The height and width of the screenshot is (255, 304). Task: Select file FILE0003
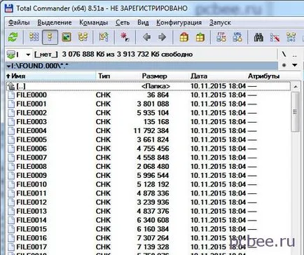coord(148,122)
